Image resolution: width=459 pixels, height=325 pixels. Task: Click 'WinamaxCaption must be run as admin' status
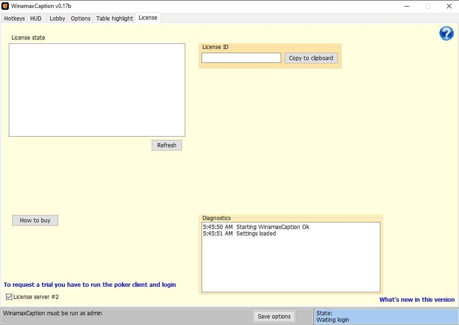coord(53,313)
